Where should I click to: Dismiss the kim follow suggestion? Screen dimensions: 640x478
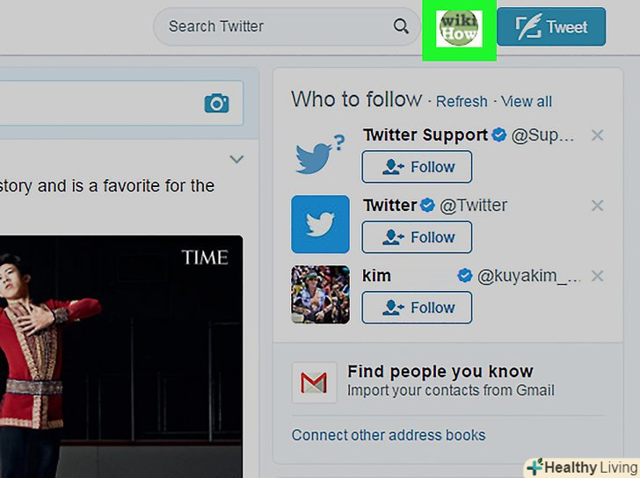[x=597, y=276]
